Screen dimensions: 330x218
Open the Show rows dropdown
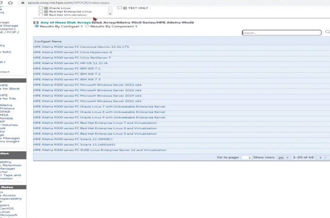pyautogui.click(x=284, y=158)
